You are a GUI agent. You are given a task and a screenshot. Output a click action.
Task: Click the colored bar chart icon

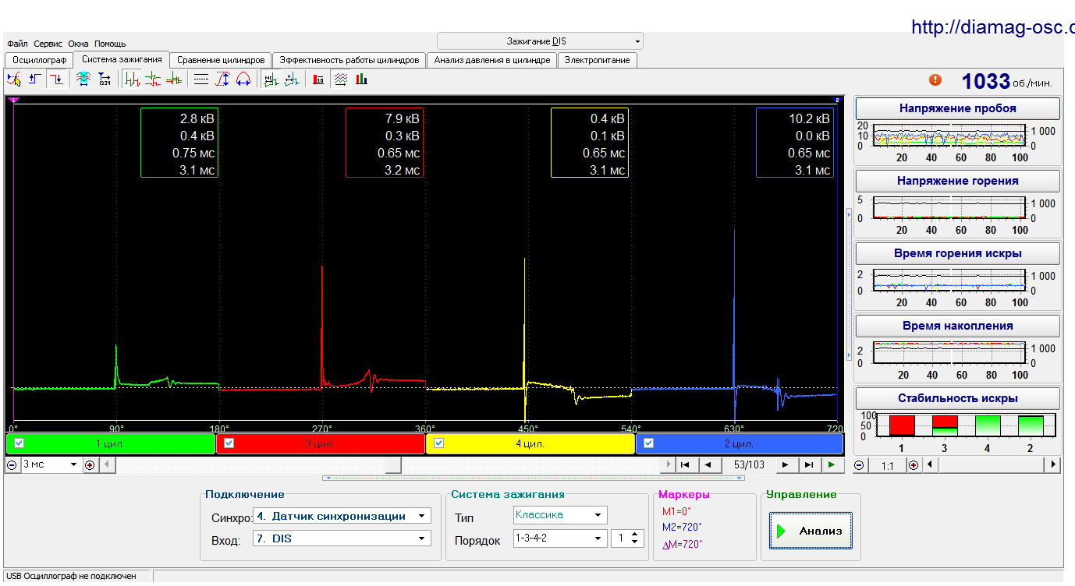(x=361, y=79)
